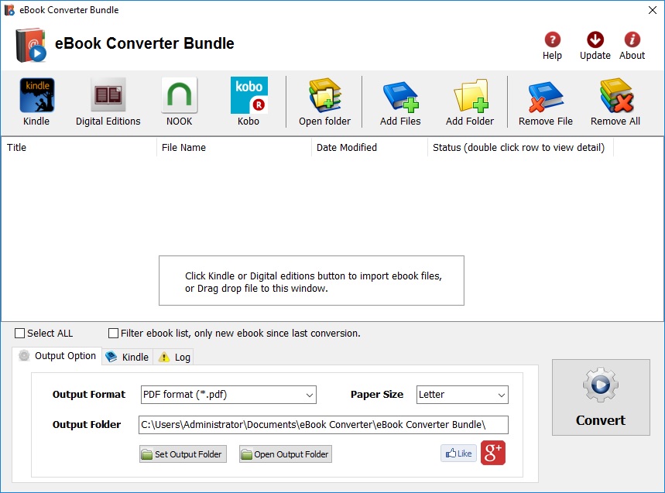Sort list by Title column header
The image size is (665, 493).
pyautogui.click(x=79, y=148)
